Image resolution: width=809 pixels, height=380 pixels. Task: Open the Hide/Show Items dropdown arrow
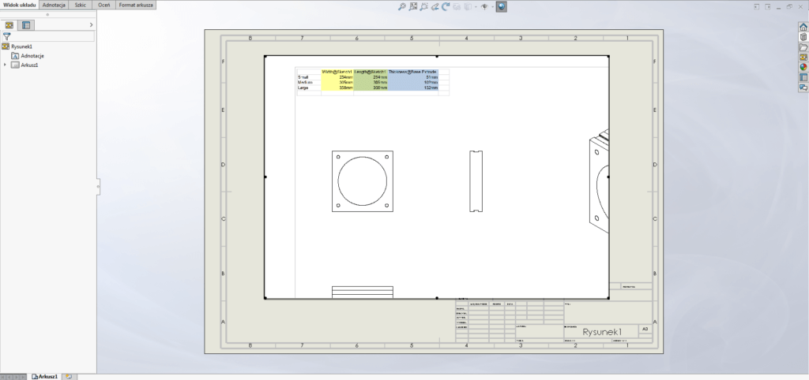pos(492,7)
